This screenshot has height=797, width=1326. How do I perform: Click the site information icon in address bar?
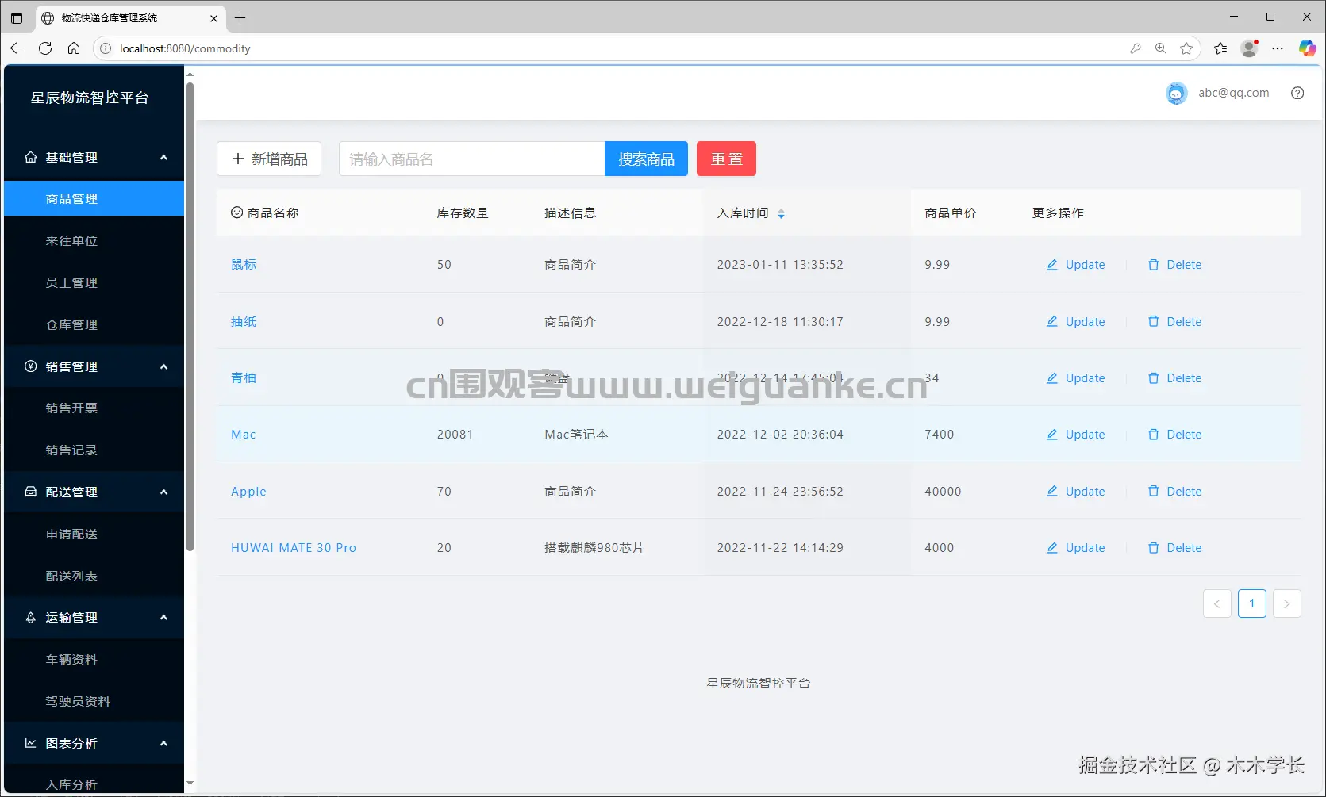coord(106,48)
